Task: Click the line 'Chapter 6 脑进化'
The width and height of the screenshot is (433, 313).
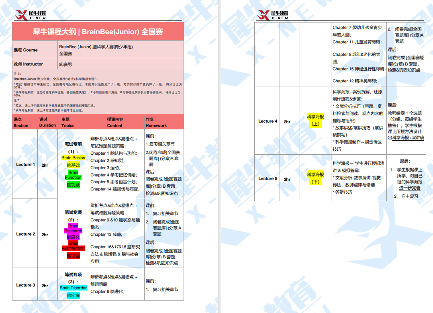Action: coord(107,292)
